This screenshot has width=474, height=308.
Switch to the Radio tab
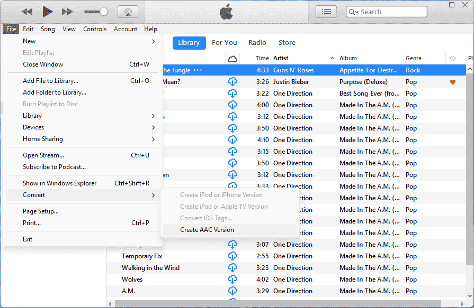coord(257,43)
